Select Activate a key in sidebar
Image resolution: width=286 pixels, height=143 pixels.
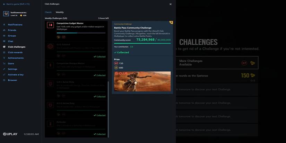point(16,75)
